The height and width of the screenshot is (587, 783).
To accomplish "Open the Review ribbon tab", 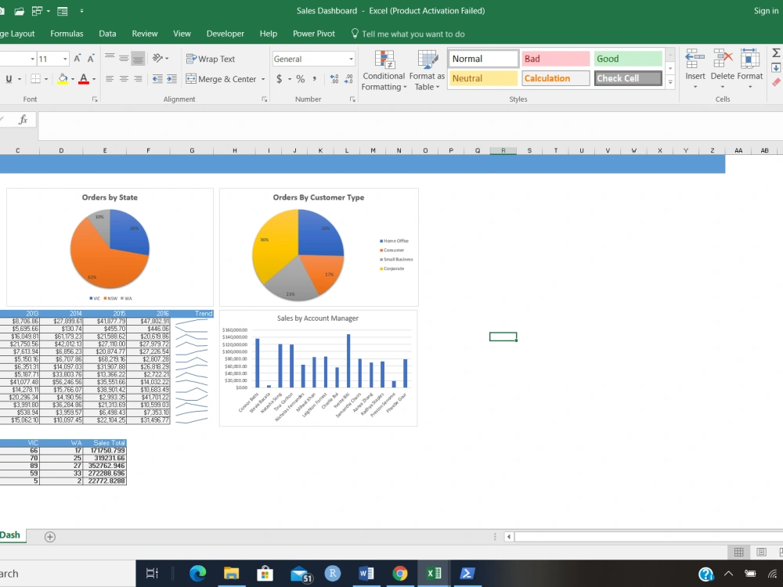I will [x=145, y=34].
